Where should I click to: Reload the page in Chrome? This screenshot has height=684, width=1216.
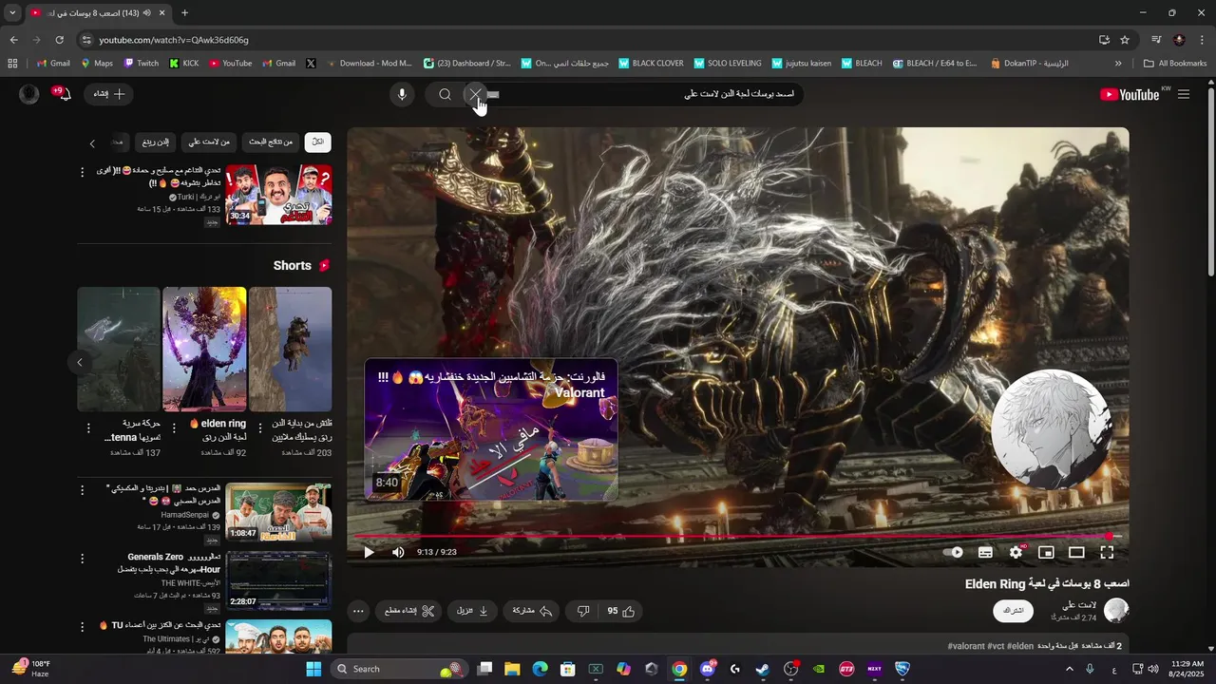pos(59,40)
